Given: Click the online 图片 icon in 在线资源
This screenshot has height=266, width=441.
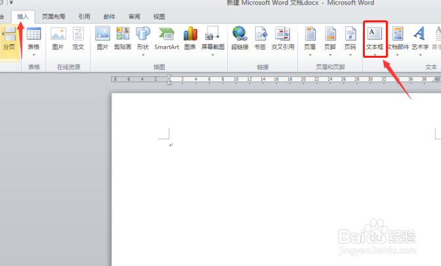Looking at the screenshot, I should 58,33.
